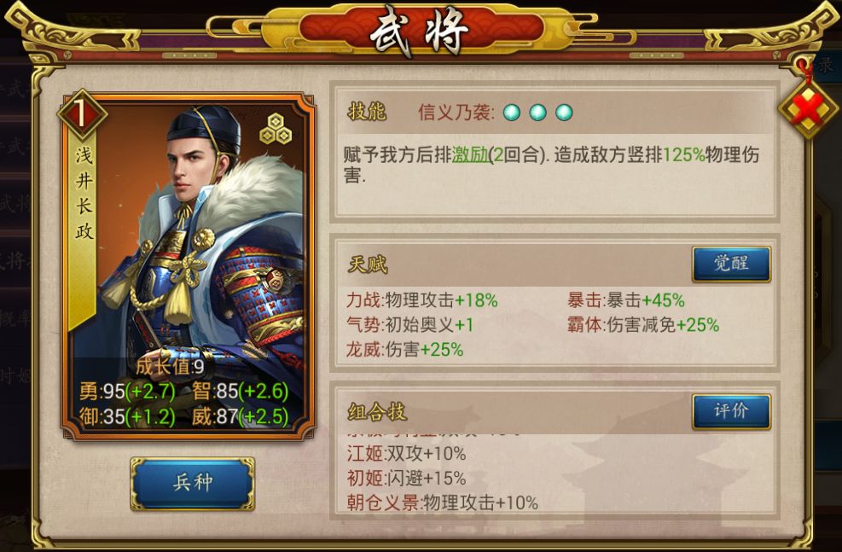Select the 力战 physical attack talent
The height and width of the screenshot is (552, 842).
point(421,299)
